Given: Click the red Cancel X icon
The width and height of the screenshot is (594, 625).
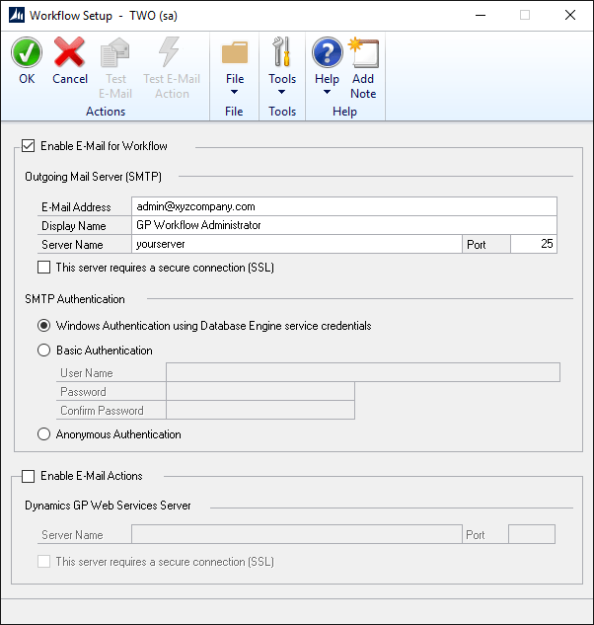Looking at the screenshot, I should [70, 53].
